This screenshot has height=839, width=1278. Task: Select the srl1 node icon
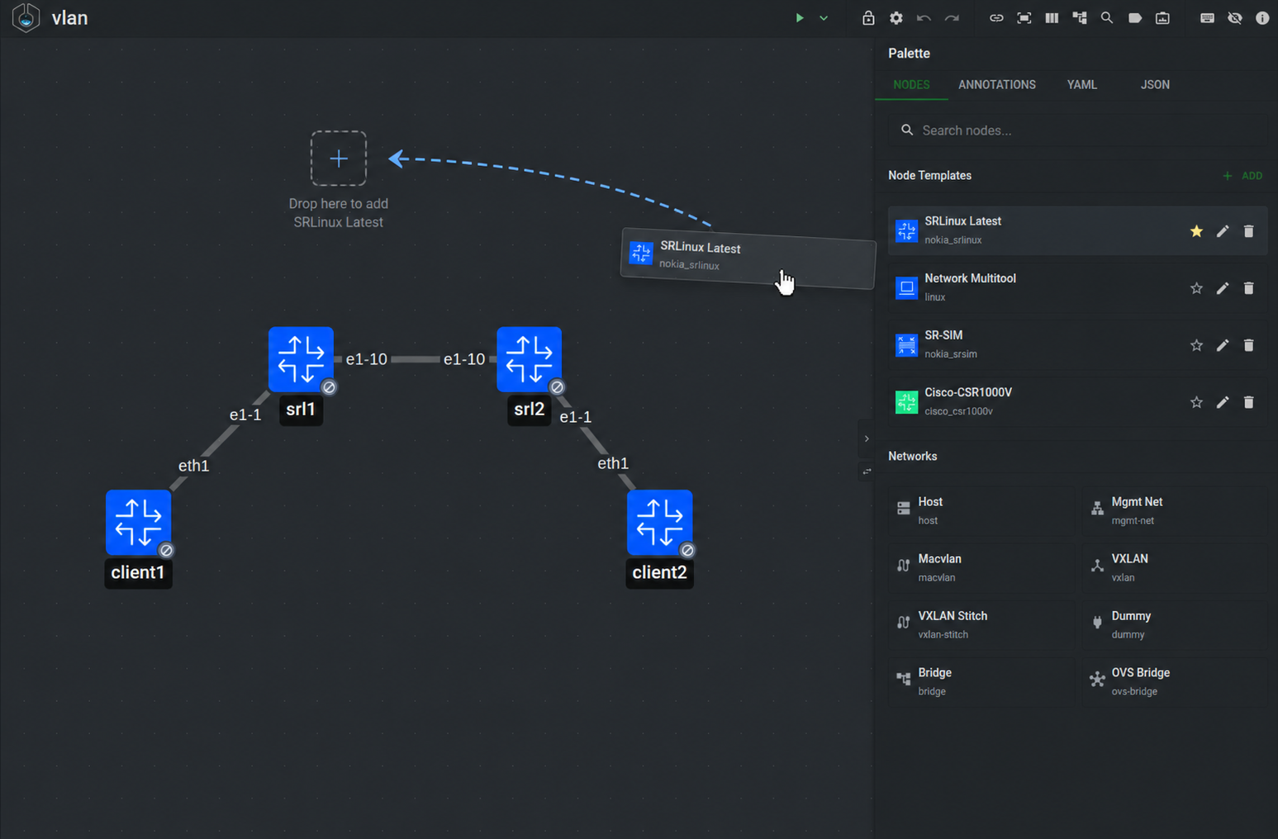click(x=301, y=359)
